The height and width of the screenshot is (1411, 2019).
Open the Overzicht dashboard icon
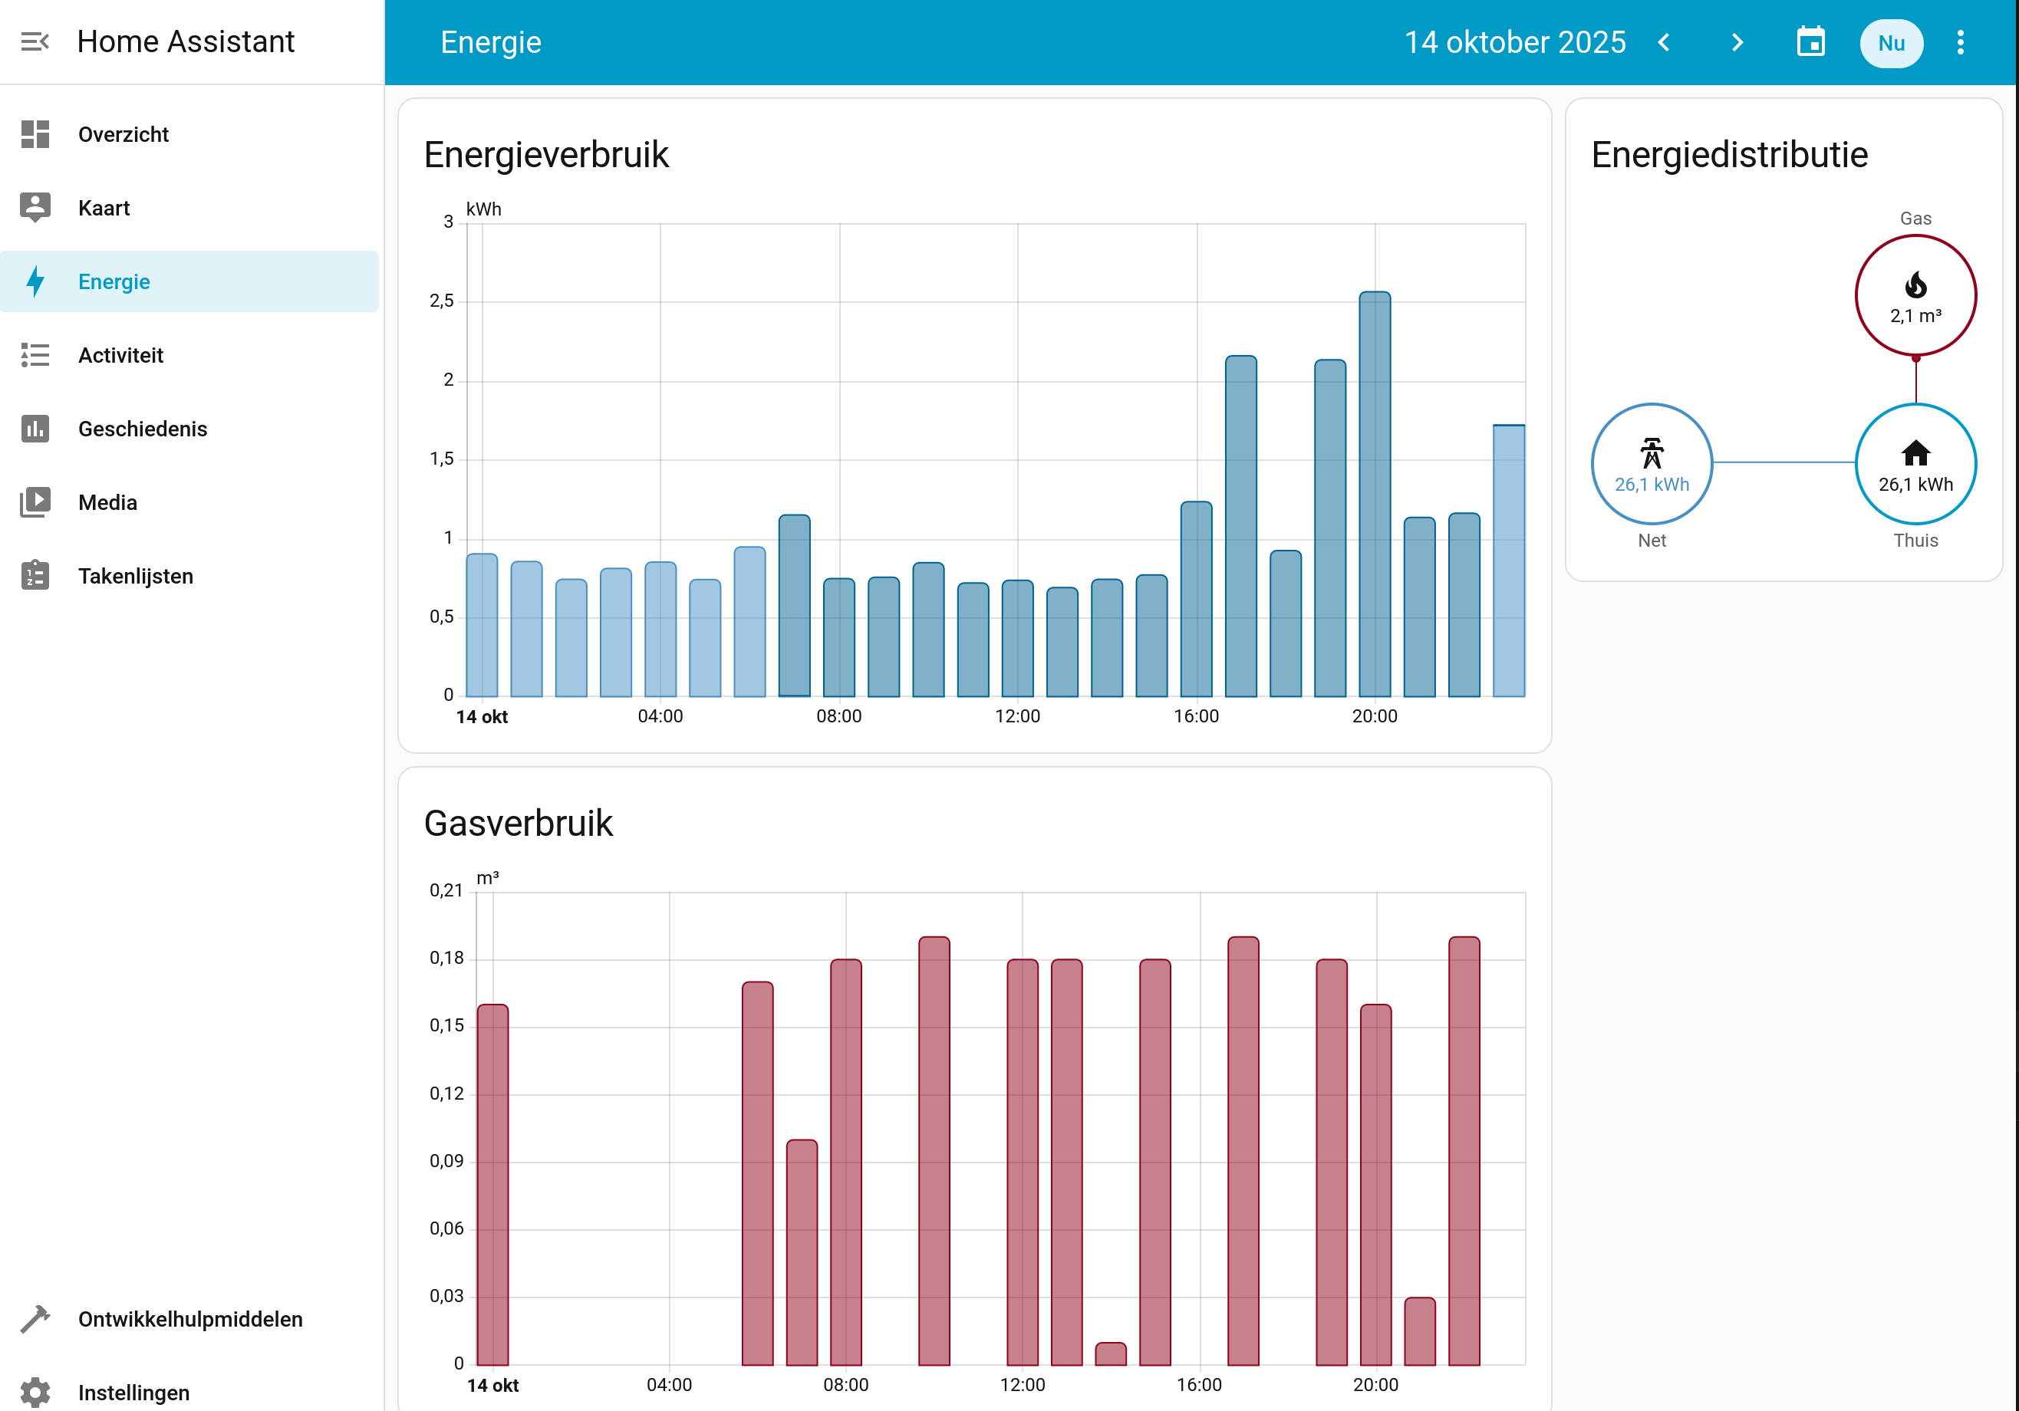click(x=35, y=133)
